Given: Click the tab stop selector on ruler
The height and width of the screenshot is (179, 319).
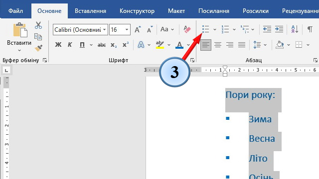Looking at the screenshot, I should tap(6, 71).
